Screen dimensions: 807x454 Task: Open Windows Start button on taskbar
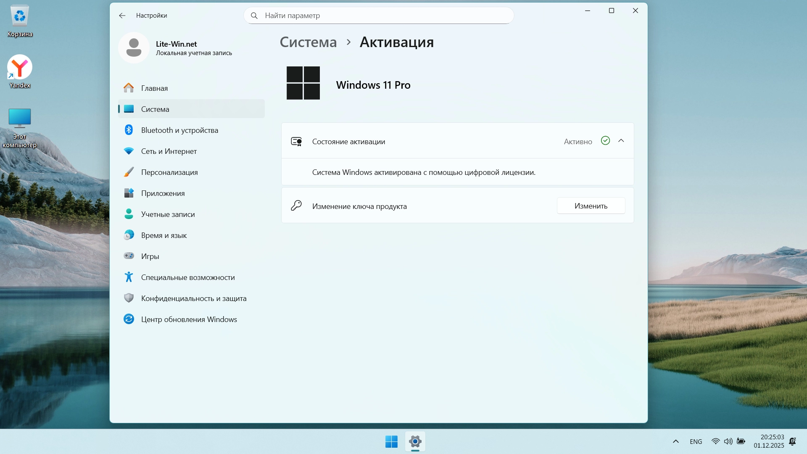click(x=391, y=441)
